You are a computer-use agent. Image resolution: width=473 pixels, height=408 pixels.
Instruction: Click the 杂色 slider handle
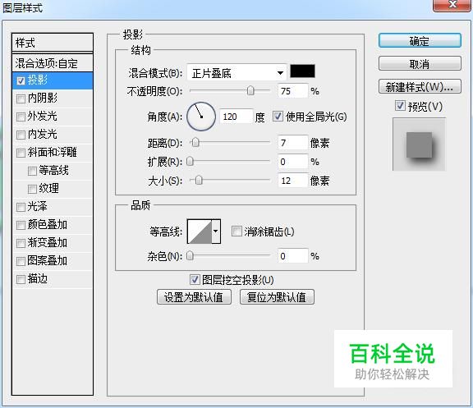tap(190, 255)
